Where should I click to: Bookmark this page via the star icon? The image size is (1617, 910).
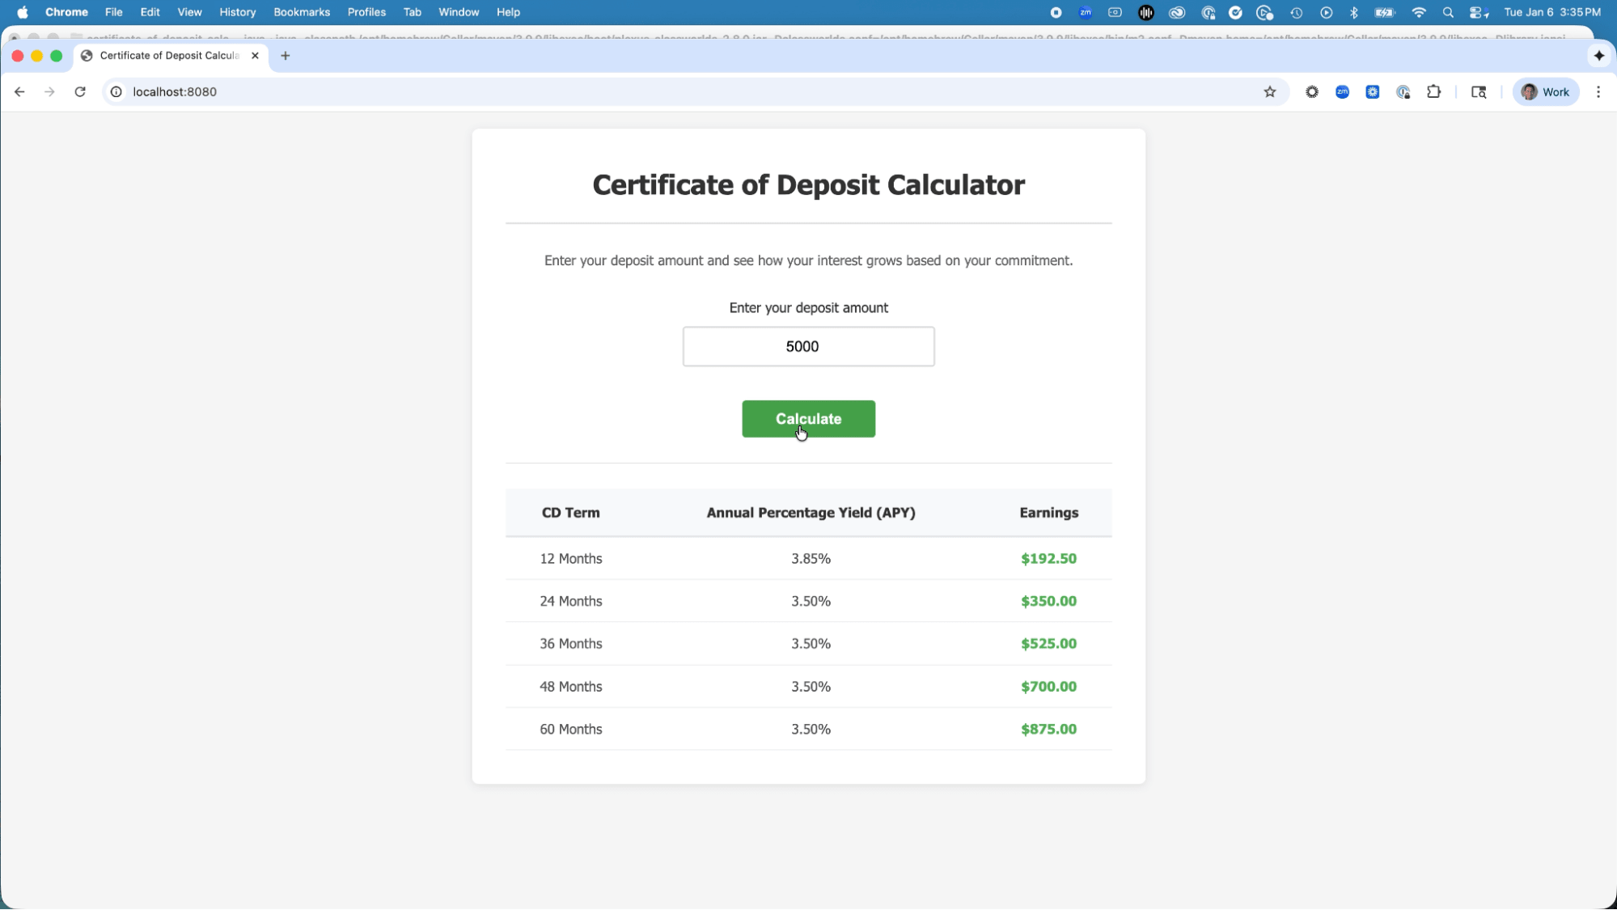tap(1270, 91)
